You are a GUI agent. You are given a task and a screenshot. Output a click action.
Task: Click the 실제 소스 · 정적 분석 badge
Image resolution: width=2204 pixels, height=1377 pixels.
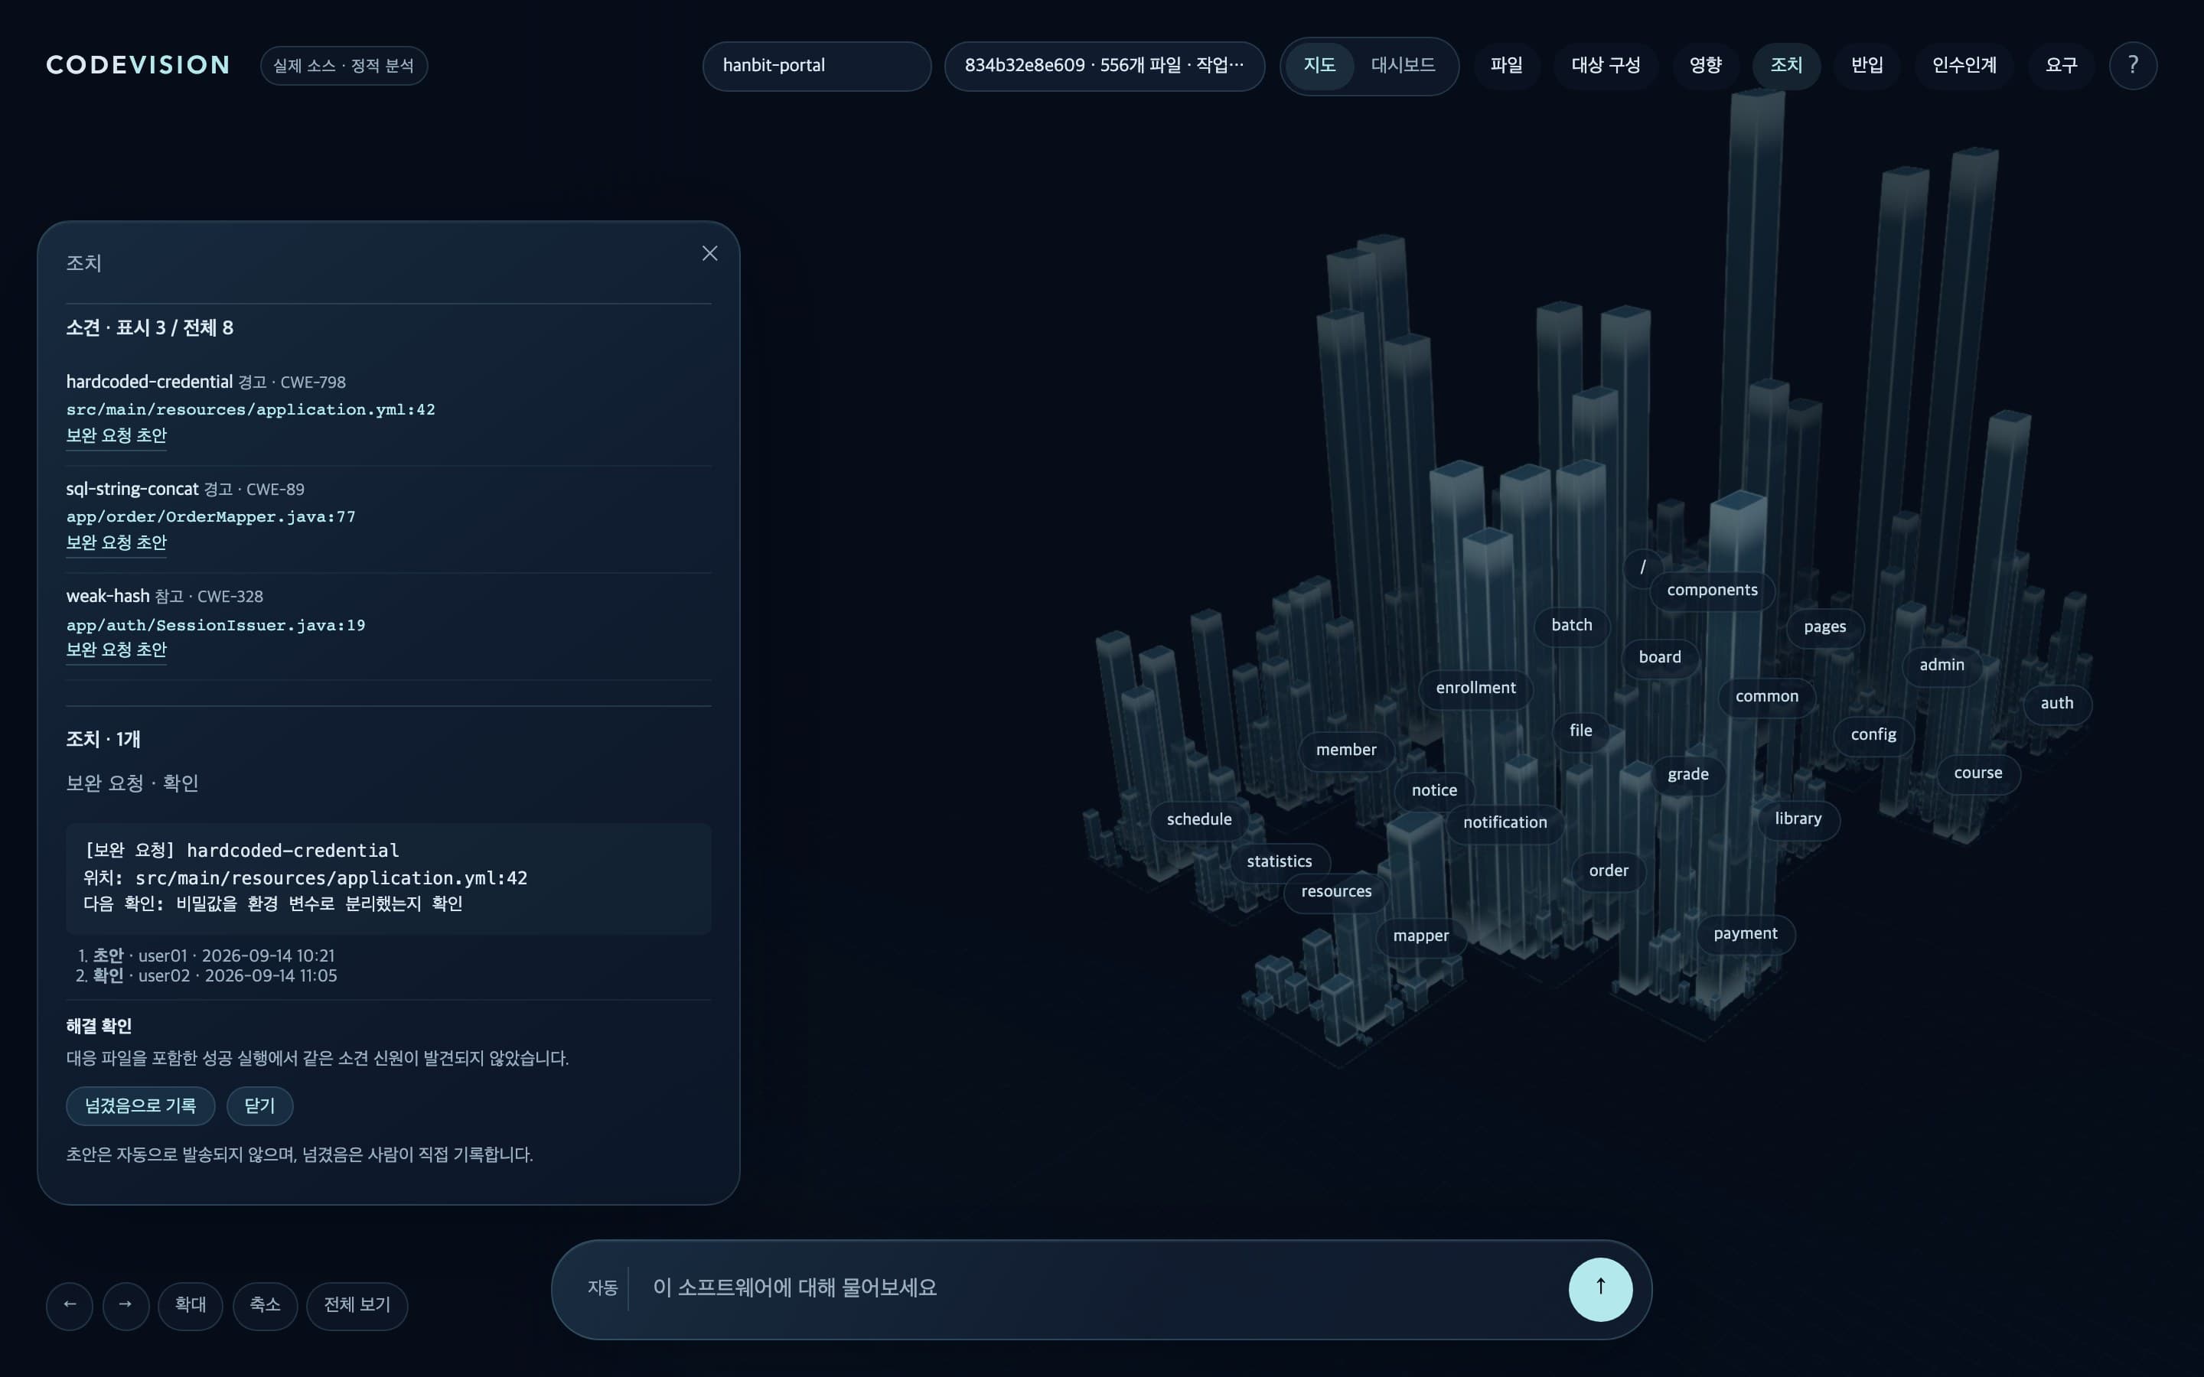coord(344,66)
